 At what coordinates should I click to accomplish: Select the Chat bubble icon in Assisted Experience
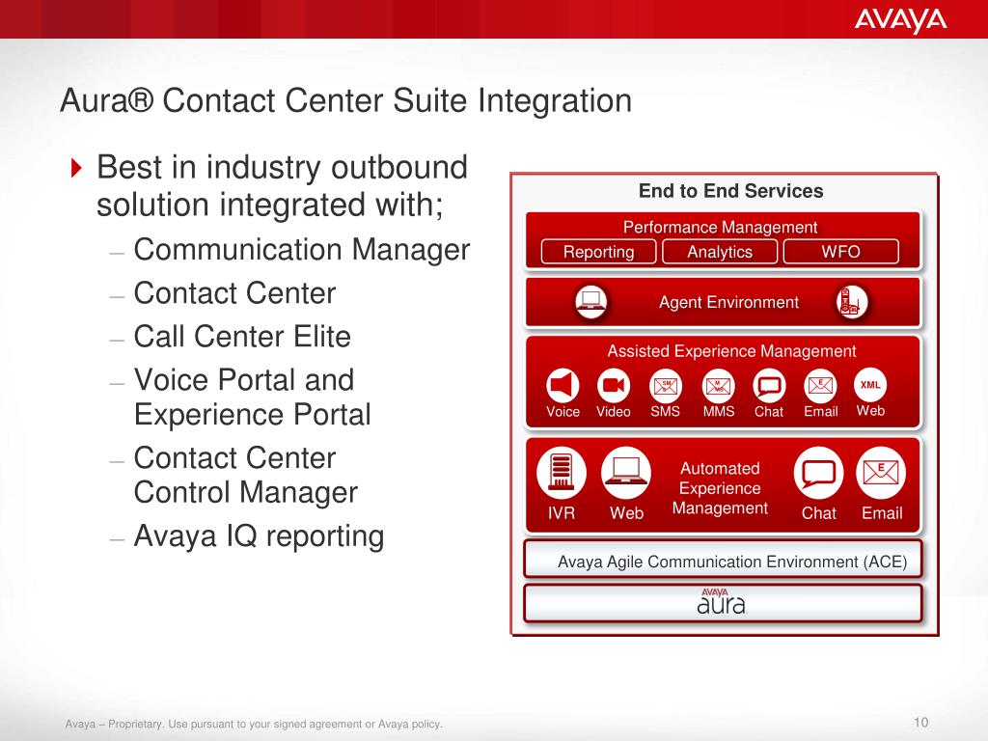pyautogui.click(x=769, y=385)
